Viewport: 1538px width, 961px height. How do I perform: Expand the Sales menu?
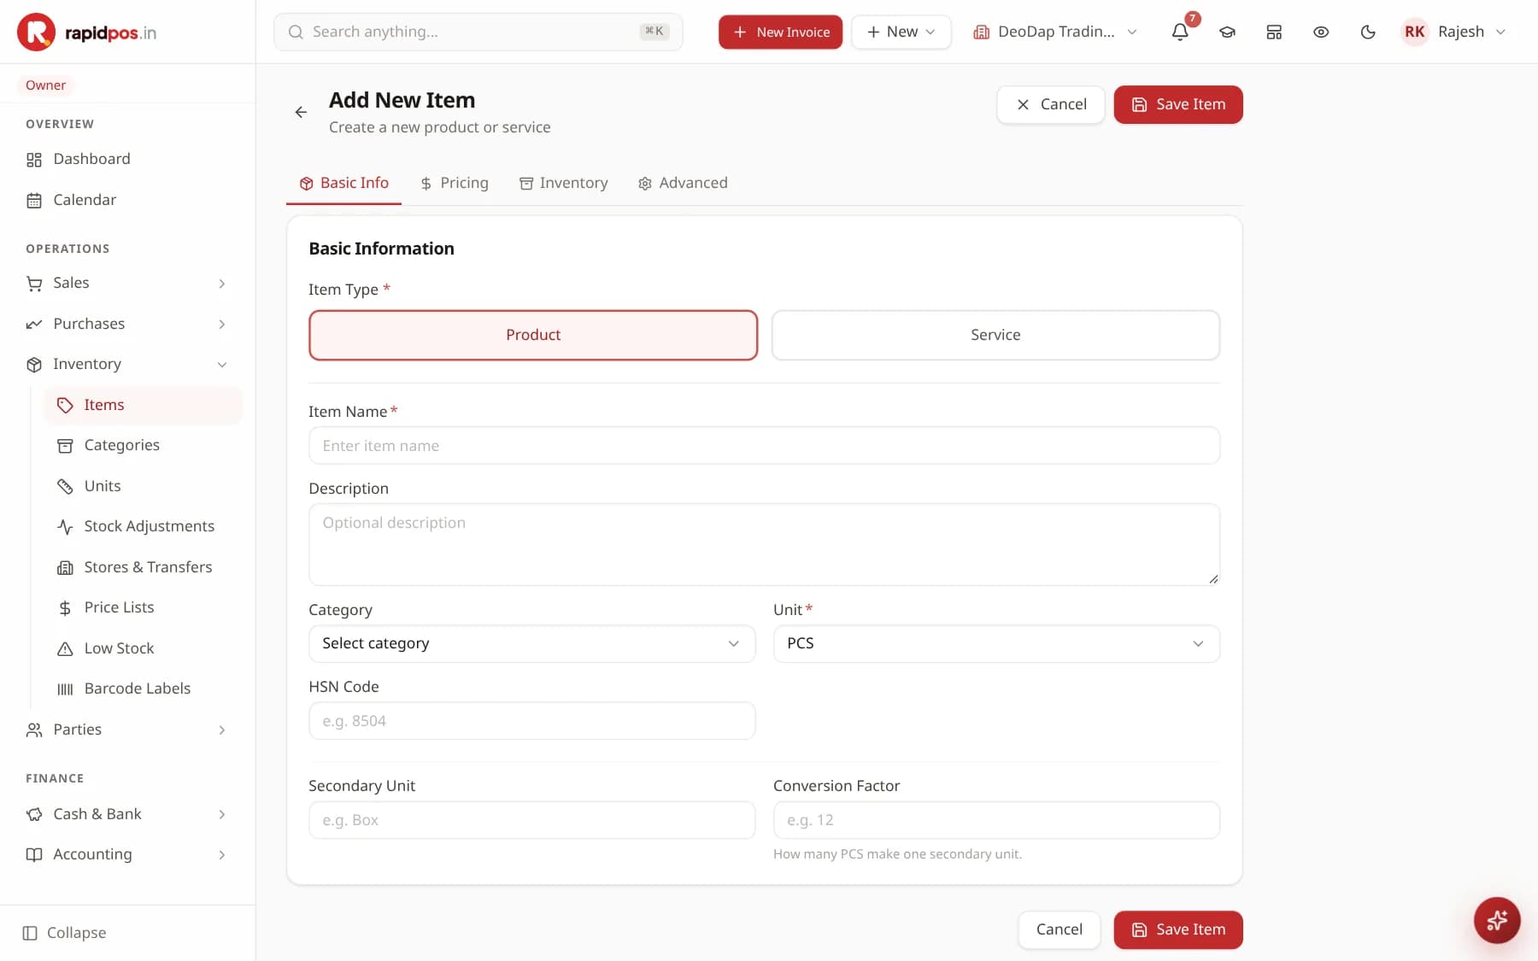coord(128,283)
